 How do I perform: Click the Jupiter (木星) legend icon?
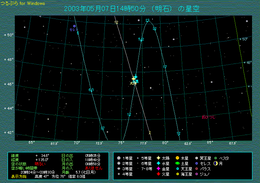(177, 158)
